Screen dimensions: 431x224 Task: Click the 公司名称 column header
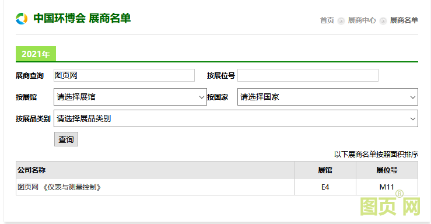click(155, 170)
